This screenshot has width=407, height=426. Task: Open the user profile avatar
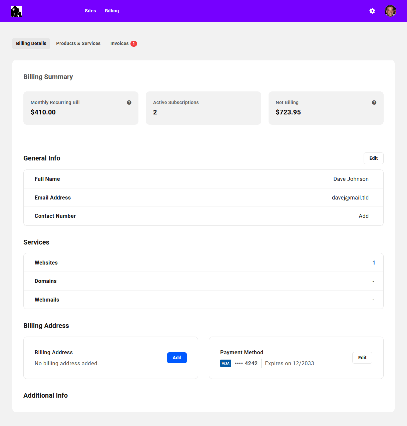pyautogui.click(x=390, y=11)
